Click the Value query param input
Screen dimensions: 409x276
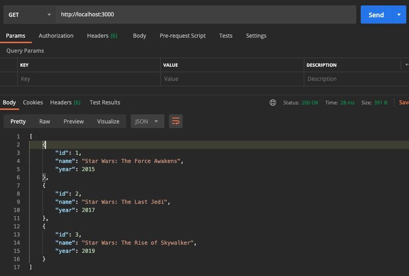(232, 79)
